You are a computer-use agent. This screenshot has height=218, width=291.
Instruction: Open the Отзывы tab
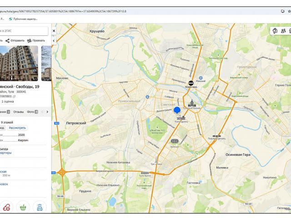pos(18,112)
